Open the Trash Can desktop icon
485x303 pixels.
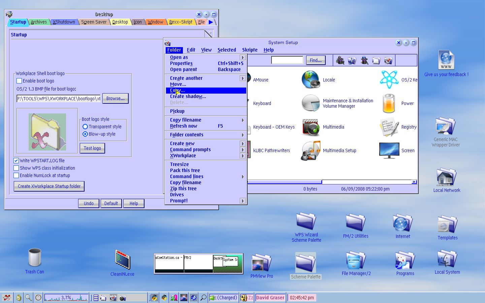click(x=35, y=258)
